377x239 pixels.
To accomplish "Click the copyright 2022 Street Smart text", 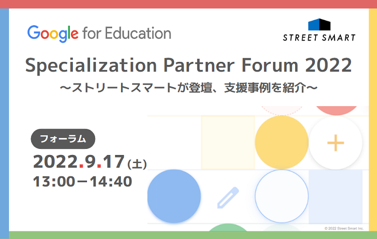I will (x=346, y=227).
